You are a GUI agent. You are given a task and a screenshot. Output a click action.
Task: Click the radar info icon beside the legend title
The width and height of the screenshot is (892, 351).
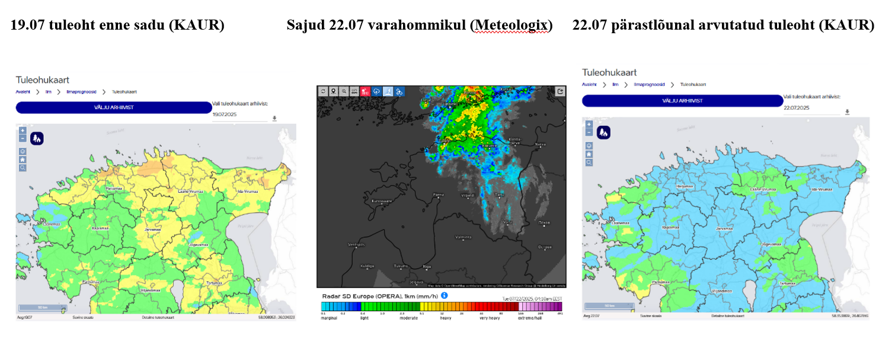coord(445,295)
